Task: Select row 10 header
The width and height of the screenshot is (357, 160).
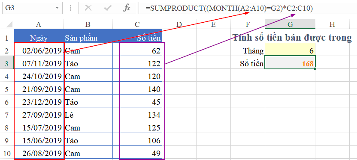Action: (7, 154)
